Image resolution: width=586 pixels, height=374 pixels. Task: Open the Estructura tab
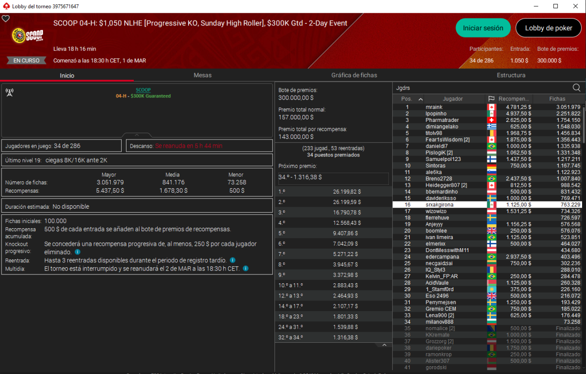511,75
